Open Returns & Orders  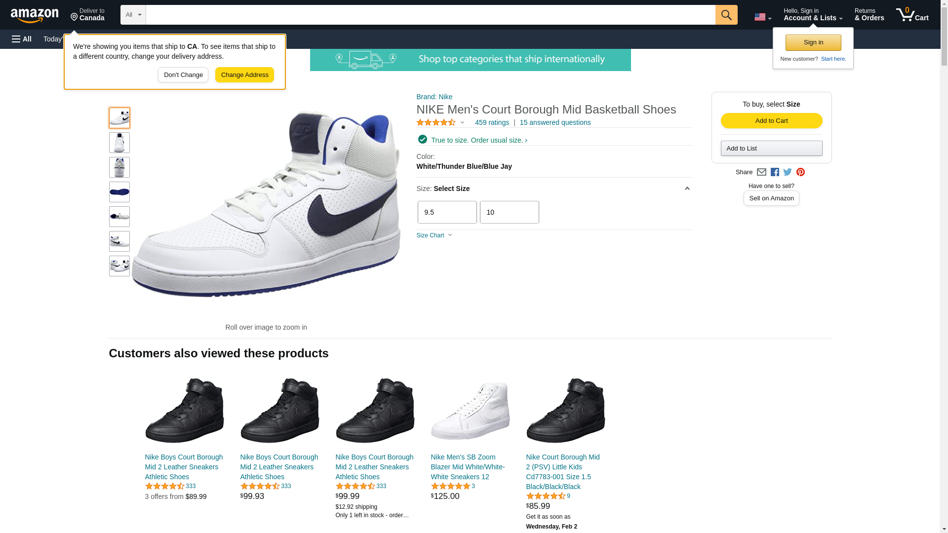869,15
